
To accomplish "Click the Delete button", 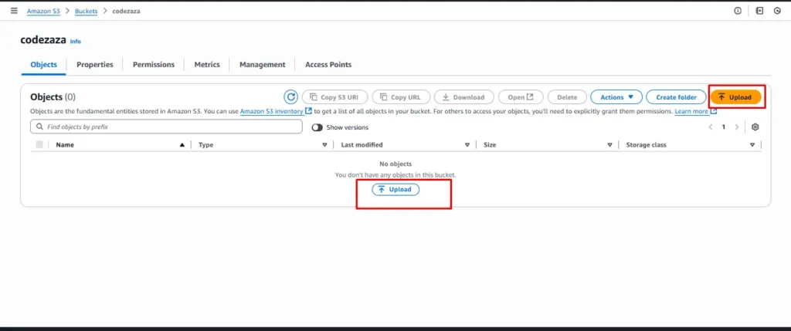I will point(567,97).
